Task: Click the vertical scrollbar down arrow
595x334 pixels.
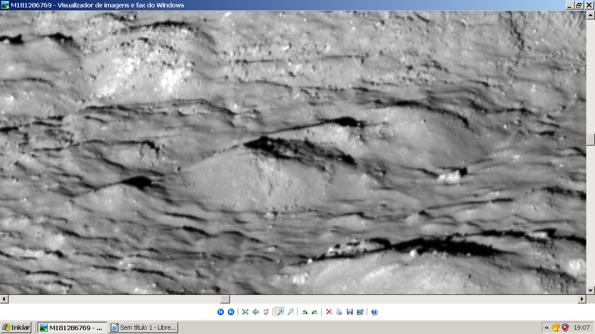Action: (x=591, y=290)
